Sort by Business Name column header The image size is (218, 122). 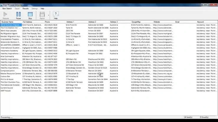click(11, 22)
